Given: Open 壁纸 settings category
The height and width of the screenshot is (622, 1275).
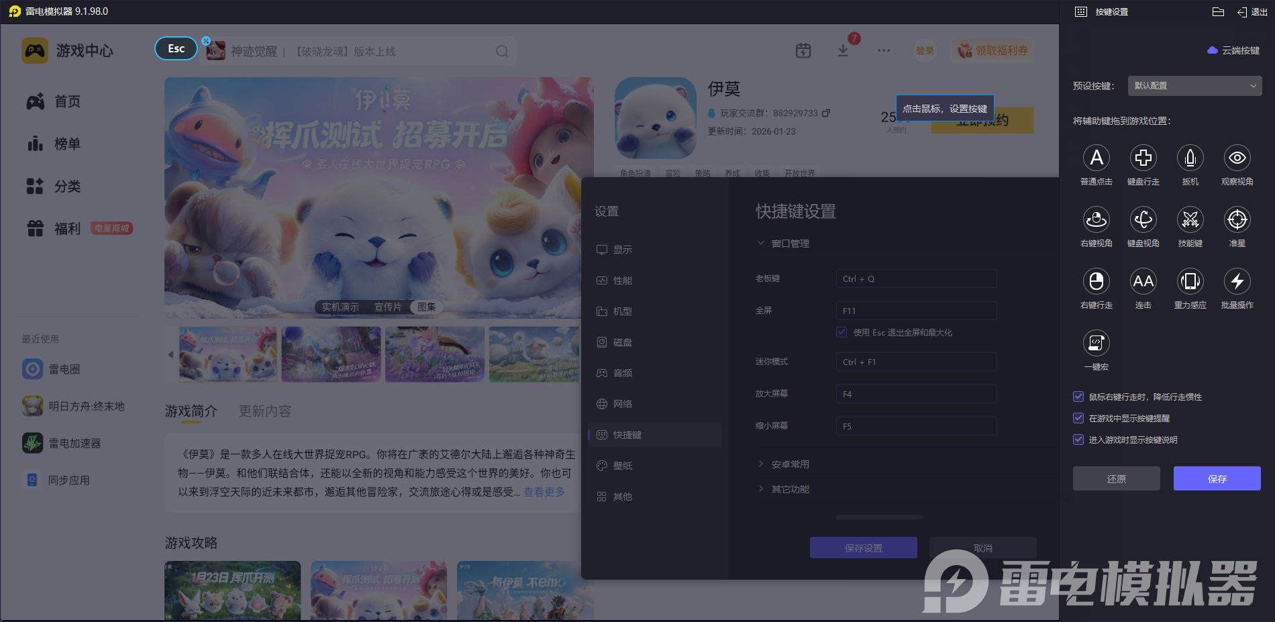Looking at the screenshot, I should pyautogui.click(x=655, y=466).
